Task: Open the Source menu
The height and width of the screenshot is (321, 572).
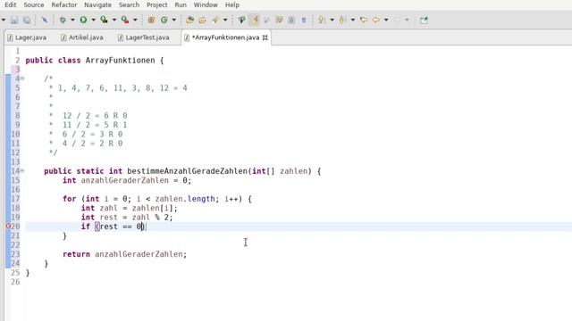Action: tap(34, 4)
